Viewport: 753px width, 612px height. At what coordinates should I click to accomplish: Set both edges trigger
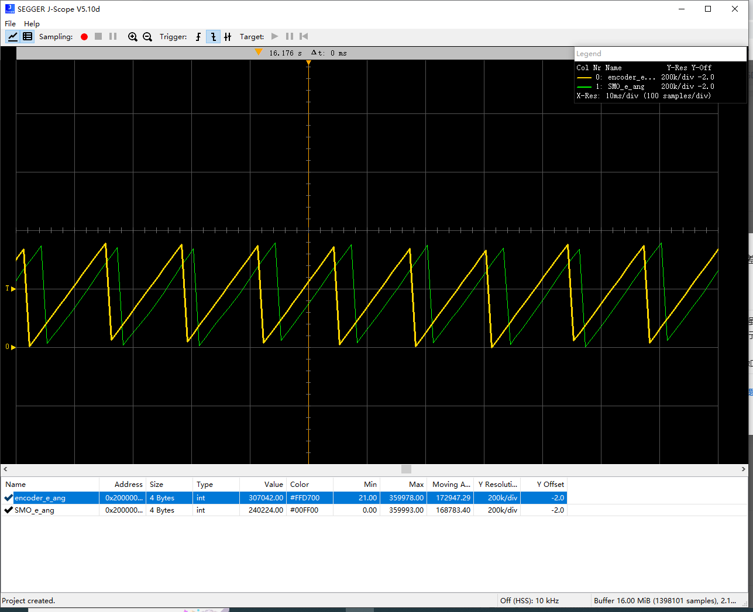coord(228,36)
